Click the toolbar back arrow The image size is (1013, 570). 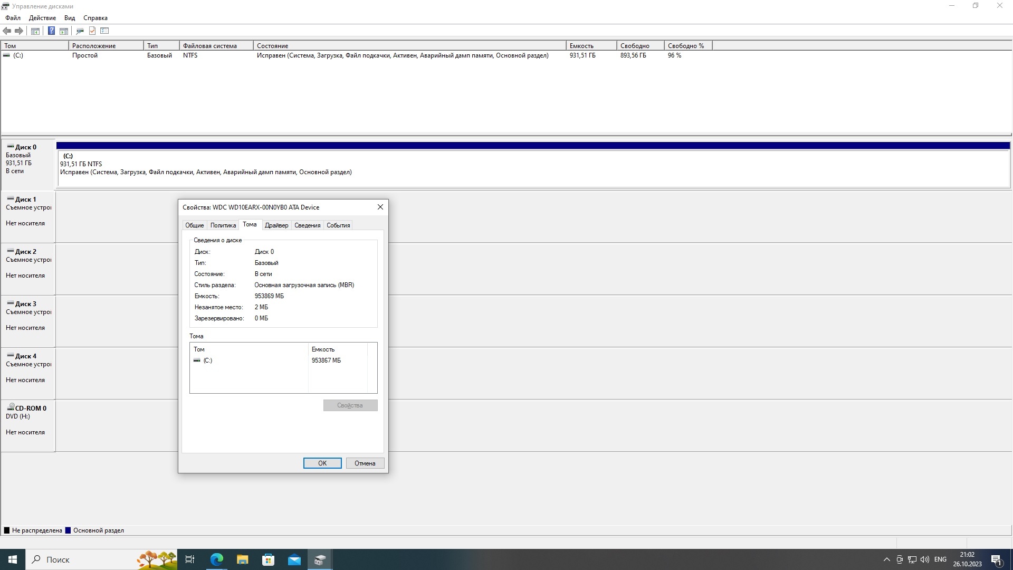pyautogui.click(x=7, y=31)
